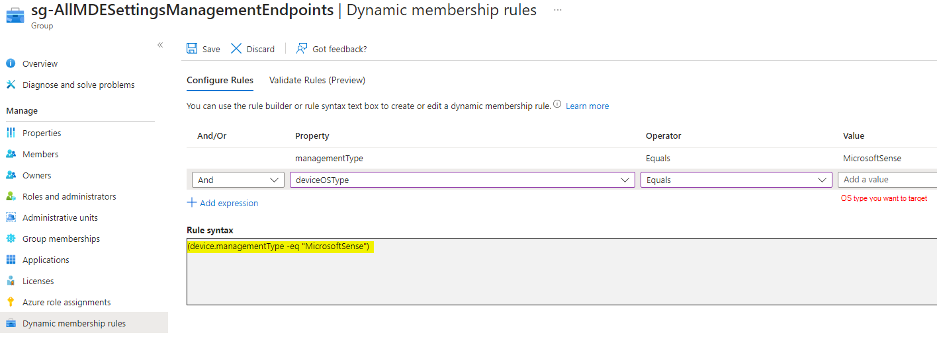Screen dimensions: 937x339
Task: Click the Add expression plus icon
Action: coord(192,203)
